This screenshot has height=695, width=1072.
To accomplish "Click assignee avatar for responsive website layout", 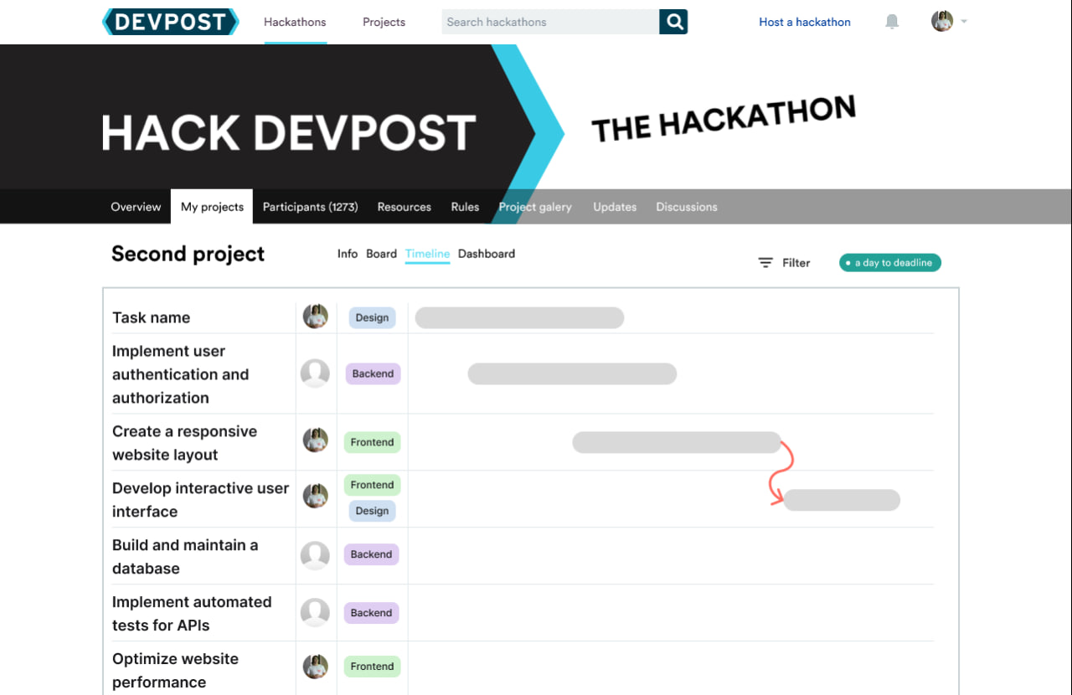I will [x=316, y=440].
